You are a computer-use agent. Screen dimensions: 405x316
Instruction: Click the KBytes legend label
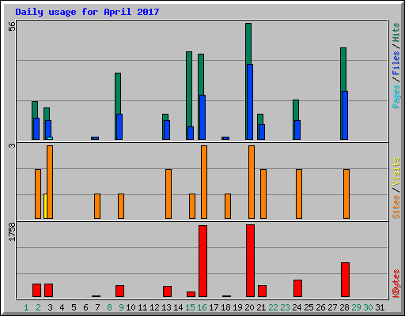click(x=396, y=283)
